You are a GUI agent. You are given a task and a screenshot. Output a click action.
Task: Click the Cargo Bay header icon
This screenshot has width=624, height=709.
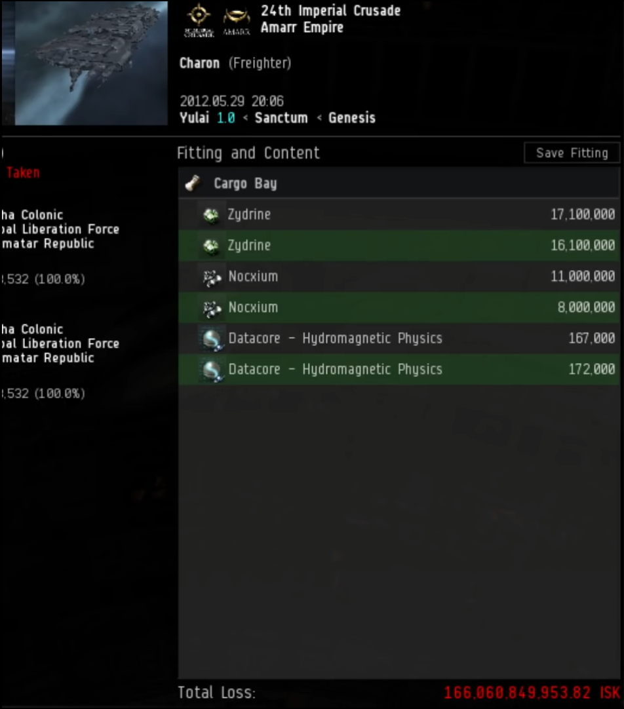coord(193,183)
